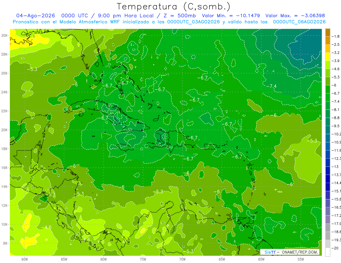Click the colorbar segment between -6 and -6.7

(x=328, y=89)
